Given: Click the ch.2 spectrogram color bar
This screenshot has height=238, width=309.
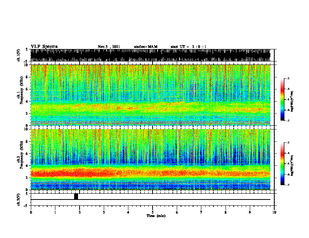Looking at the screenshot, I should pos(282,164).
